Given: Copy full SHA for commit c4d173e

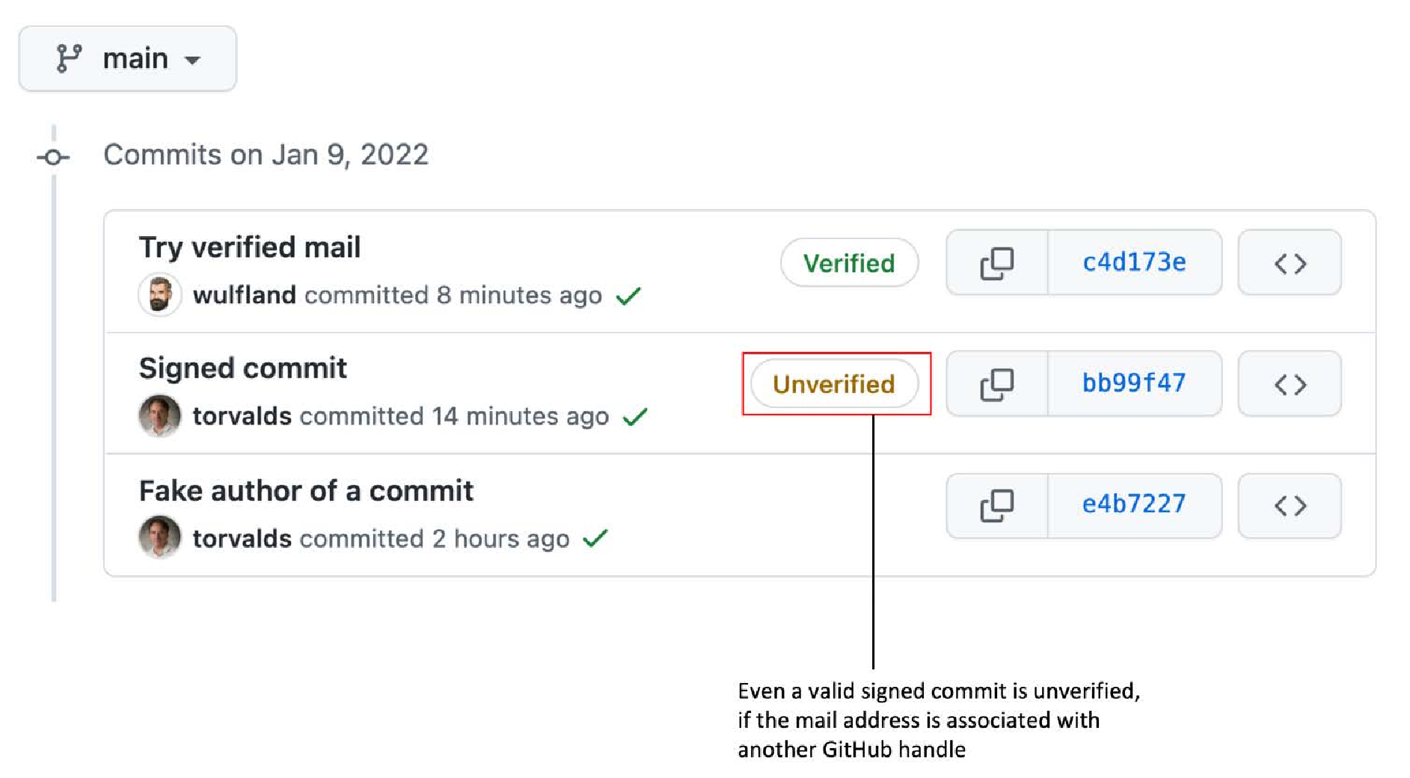Looking at the screenshot, I should click(x=997, y=263).
